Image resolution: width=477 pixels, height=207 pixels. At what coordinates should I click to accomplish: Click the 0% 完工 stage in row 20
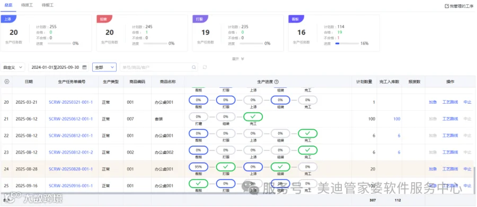tap(307, 100)
